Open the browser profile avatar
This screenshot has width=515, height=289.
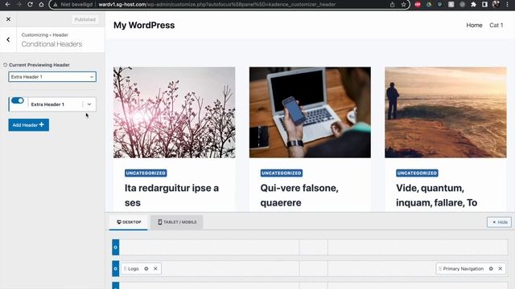pos(496,4)
